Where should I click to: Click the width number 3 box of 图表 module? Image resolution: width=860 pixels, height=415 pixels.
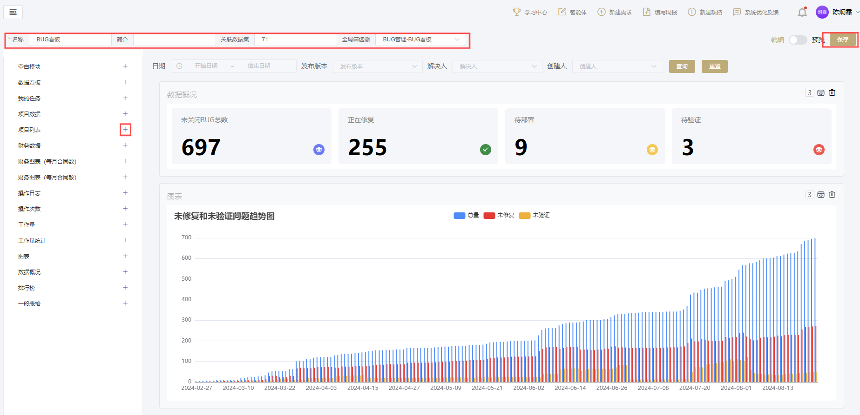(x=810, y=195)
